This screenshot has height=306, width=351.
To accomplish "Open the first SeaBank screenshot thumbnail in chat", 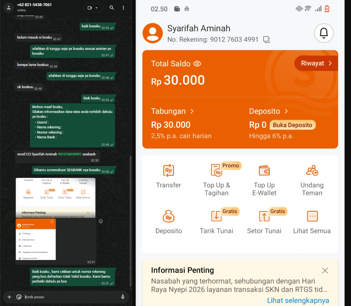I will tap(55, 198).
